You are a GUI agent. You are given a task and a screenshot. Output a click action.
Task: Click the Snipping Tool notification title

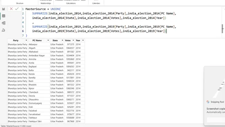tap(217, 102)
